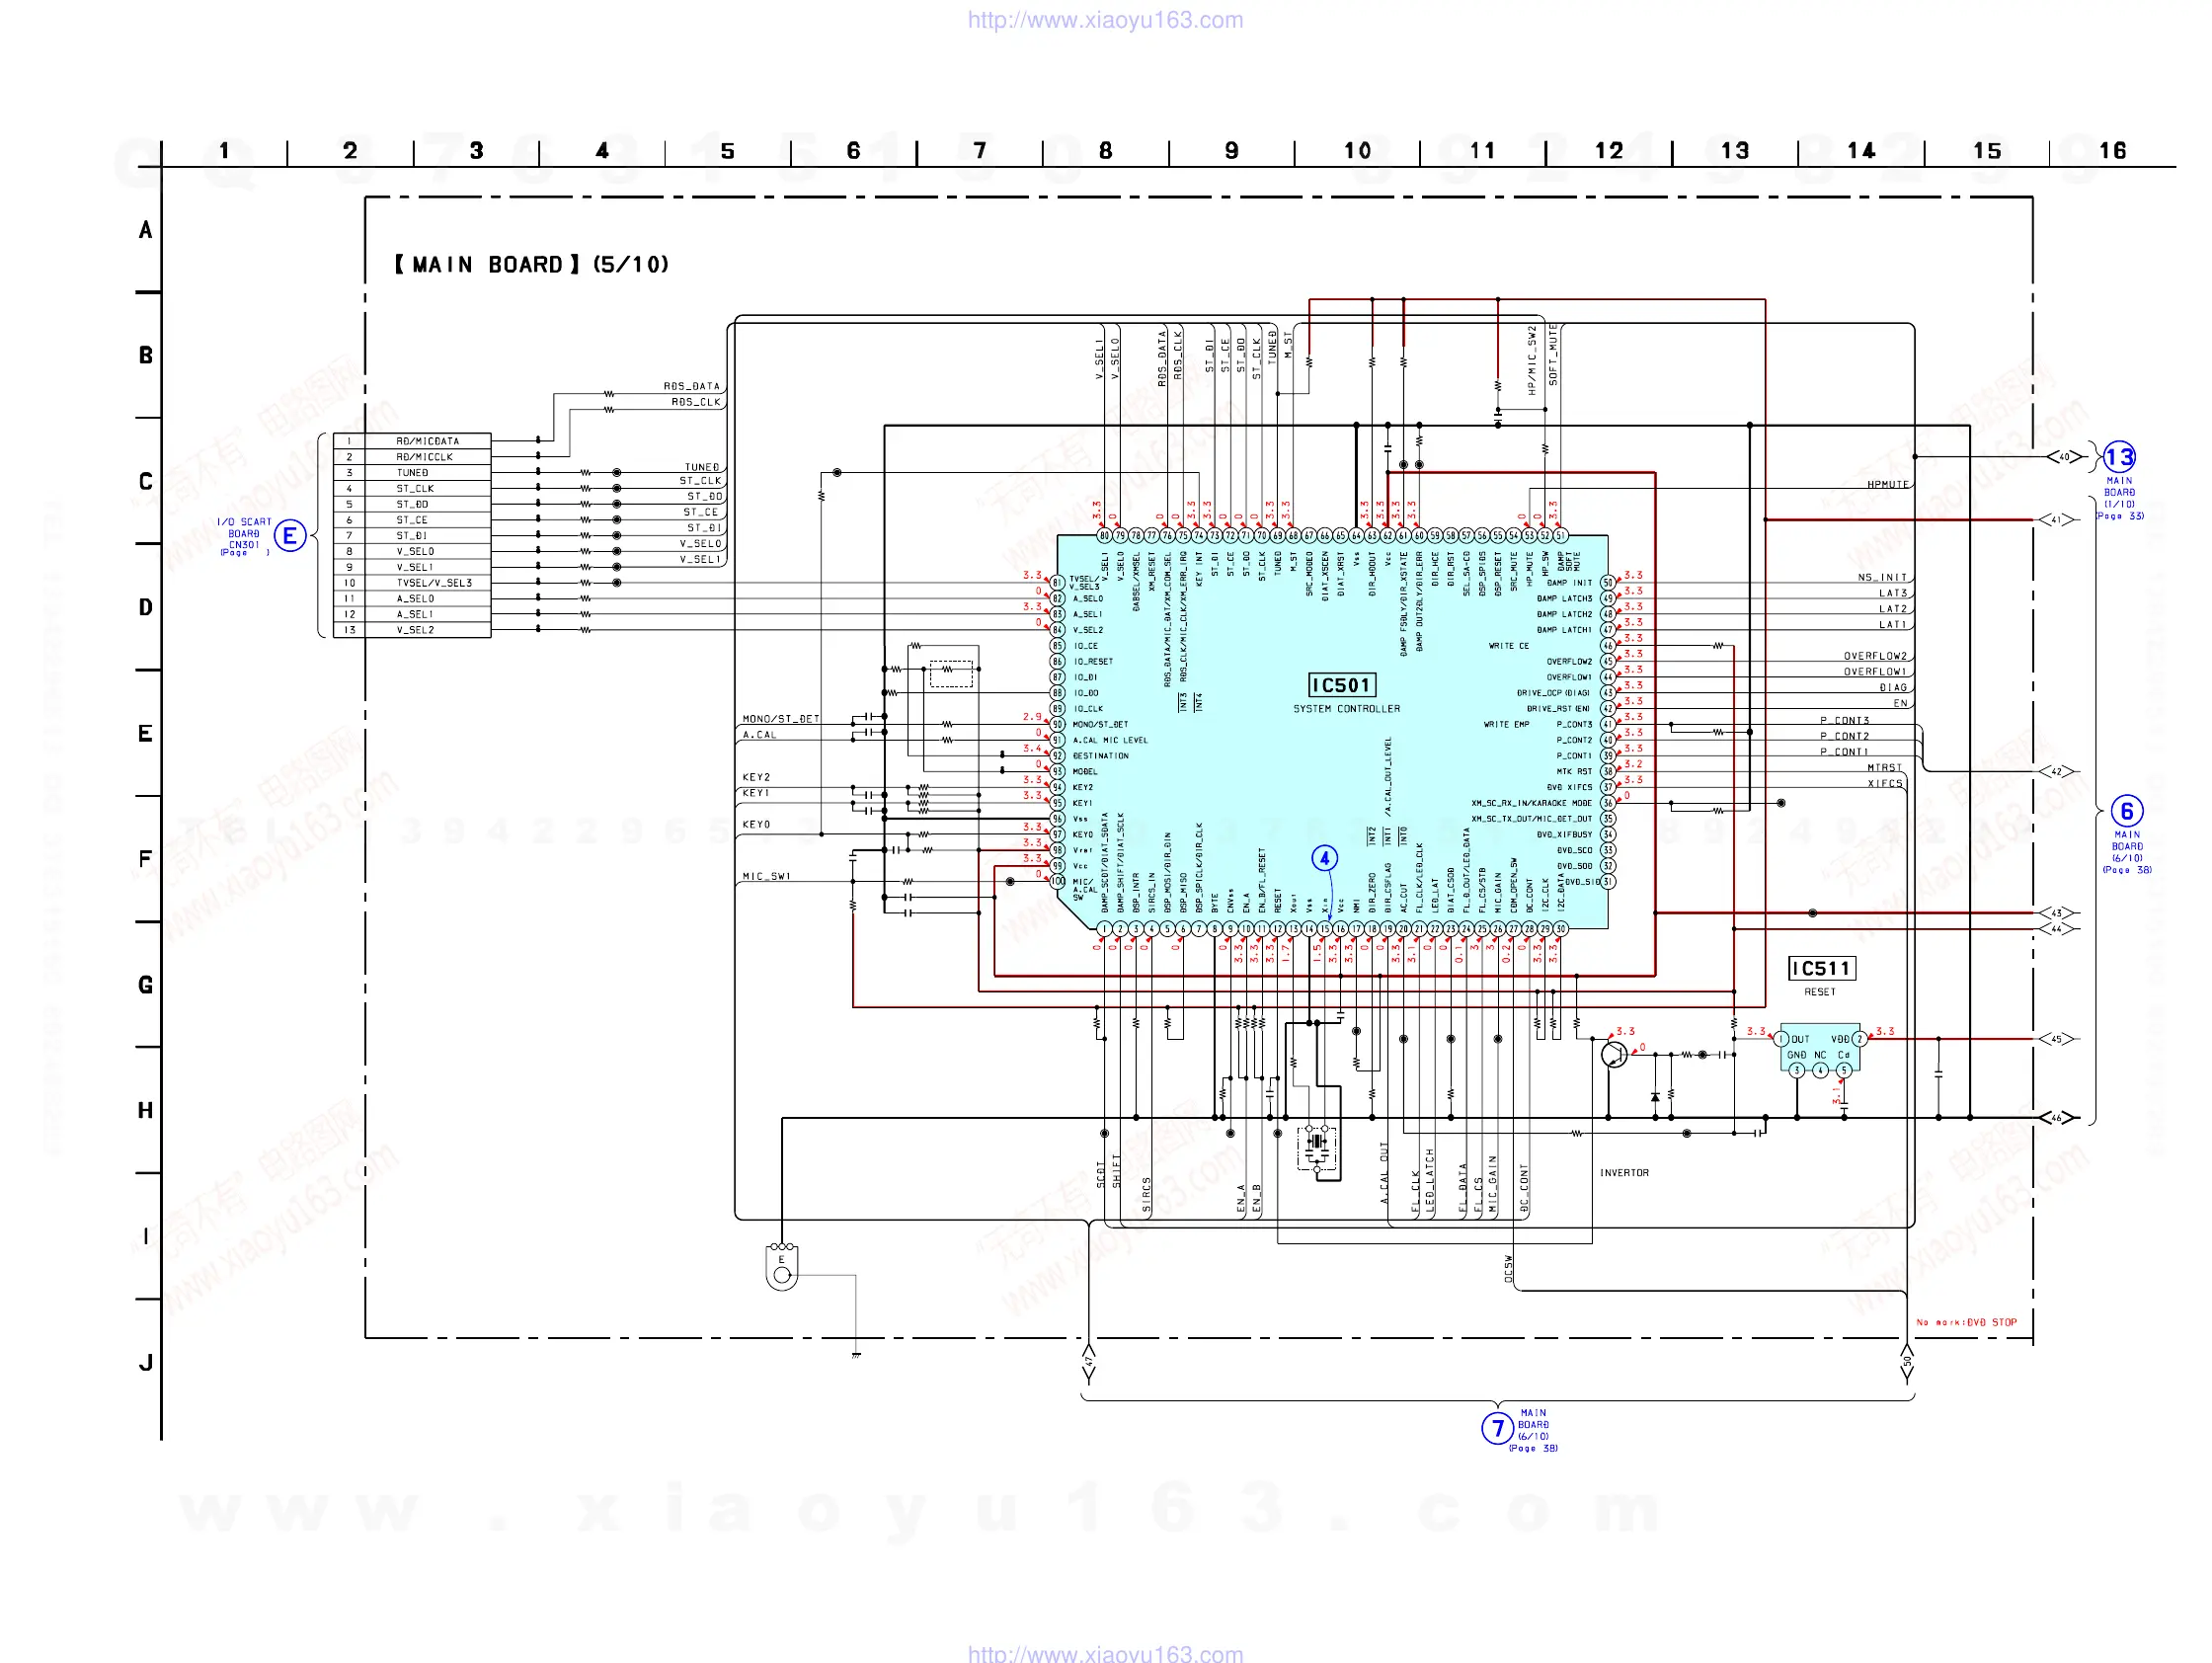Click the circled 4 test point marker
The height and width of the screenshot is (1663, 2212).
pyautogui.click(x=1324, y=858)
